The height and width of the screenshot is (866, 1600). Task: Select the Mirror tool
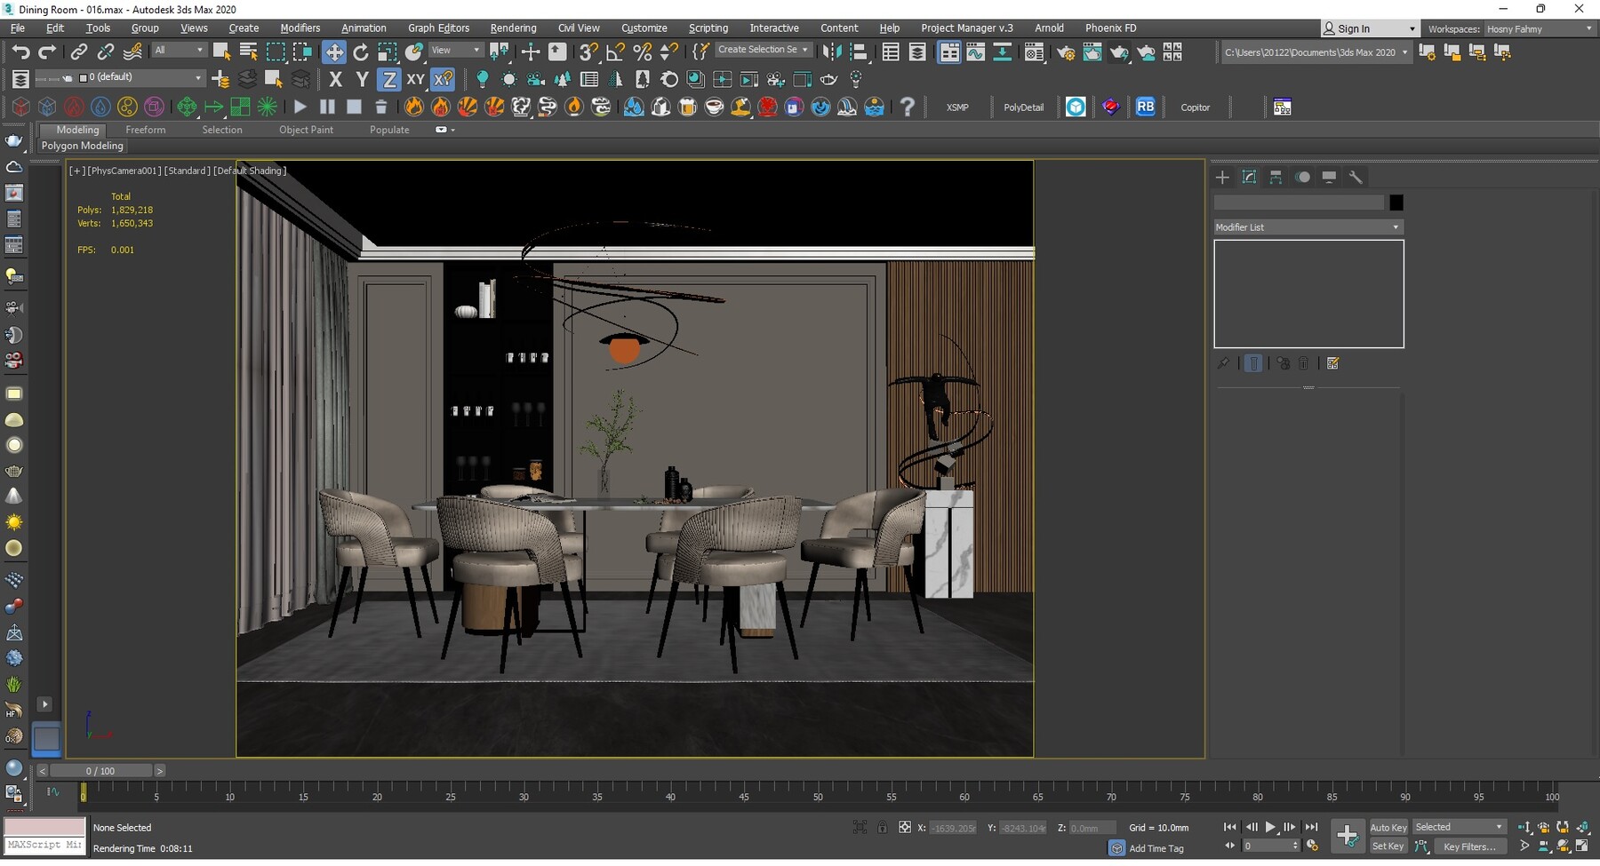click(x=833, y=52)
